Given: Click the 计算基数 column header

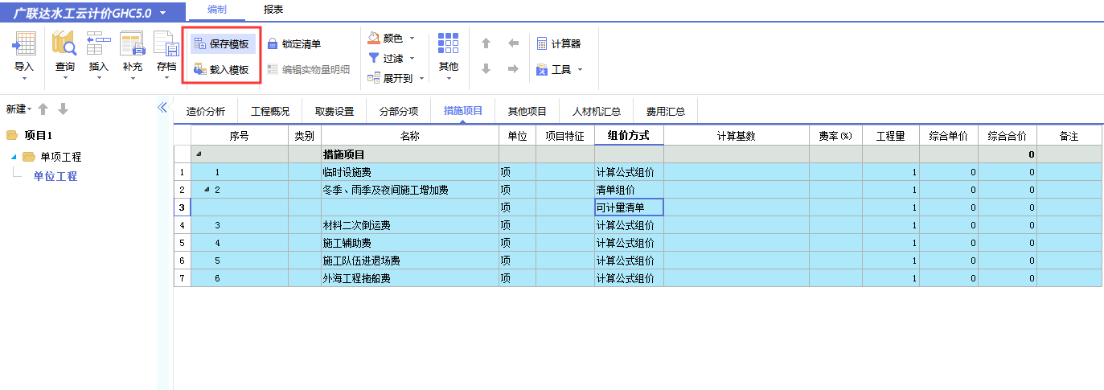Looking at the screenshot, I should tap(736, 136).
